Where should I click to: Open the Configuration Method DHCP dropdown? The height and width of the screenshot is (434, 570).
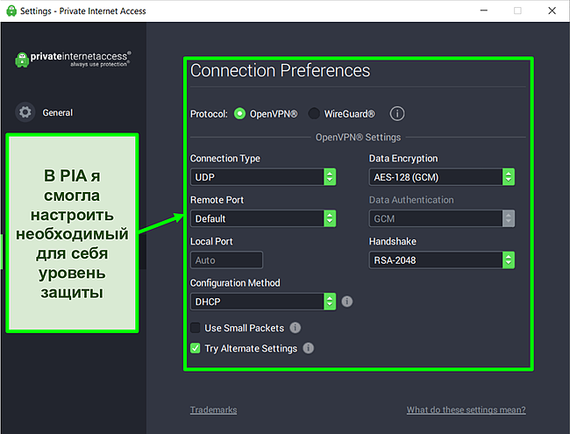(x=263, y=302)
